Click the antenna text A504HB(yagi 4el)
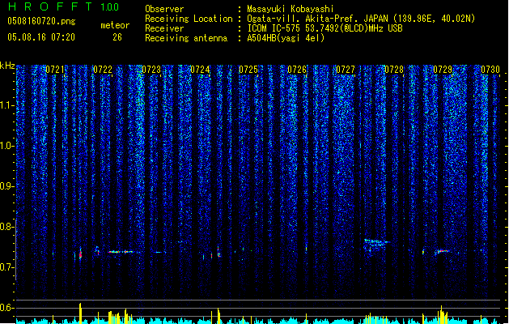The width and height of the screenshot is (509, 324). click(286, 38)
